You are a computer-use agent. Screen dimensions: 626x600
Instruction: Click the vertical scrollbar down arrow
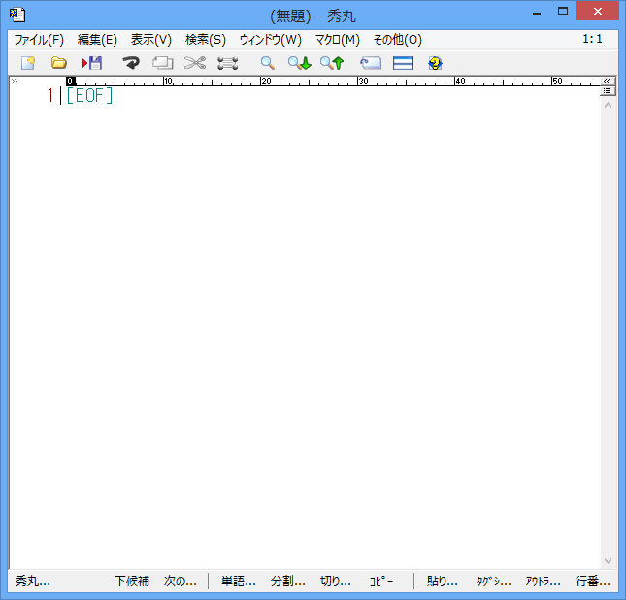click(608, 561)
